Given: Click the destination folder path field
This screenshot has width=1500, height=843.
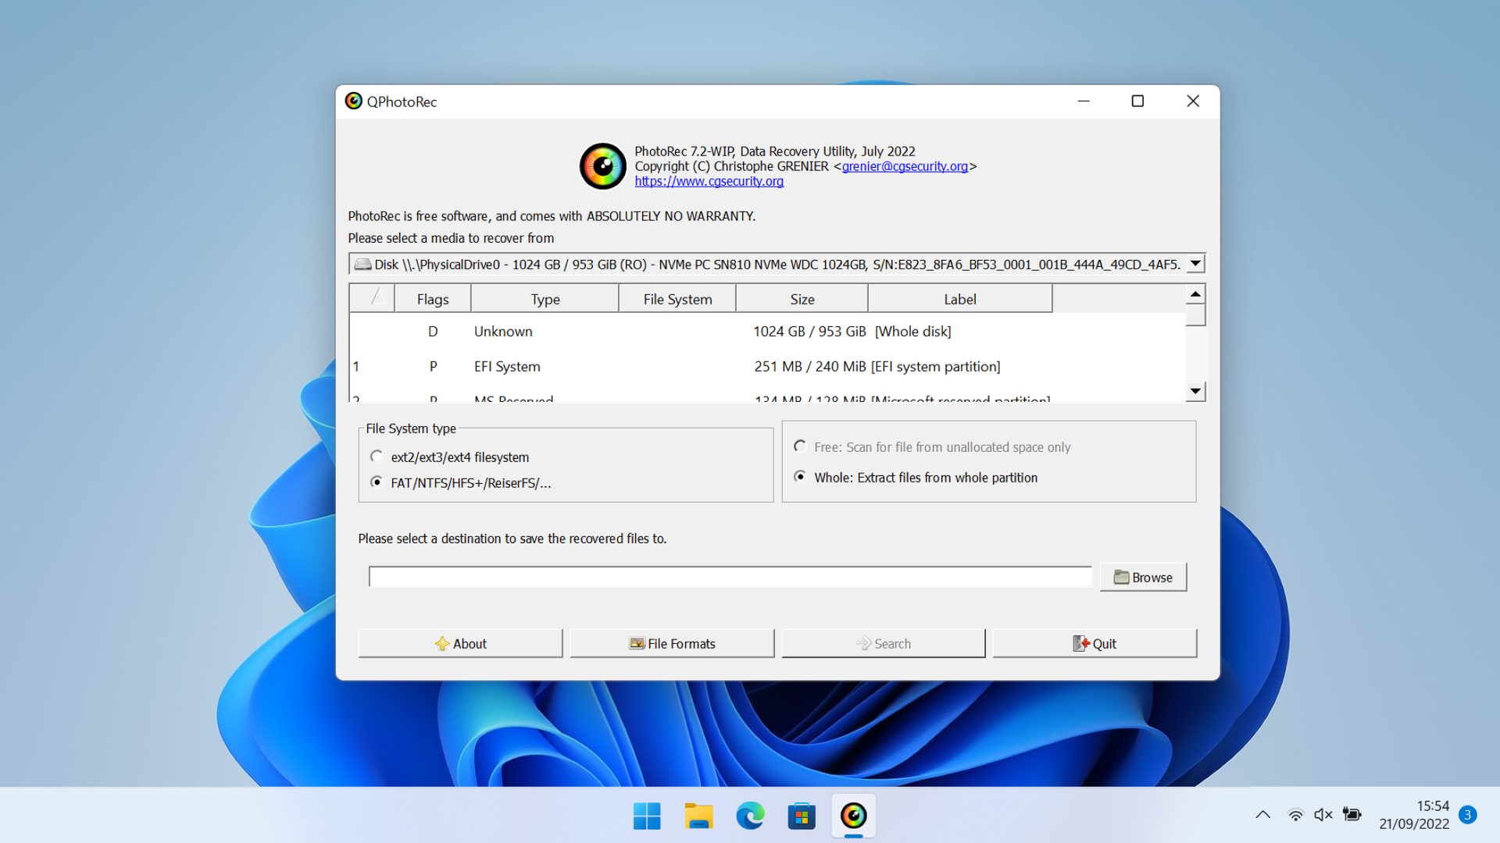Looking at the screenshot, I should pos(730,577).
